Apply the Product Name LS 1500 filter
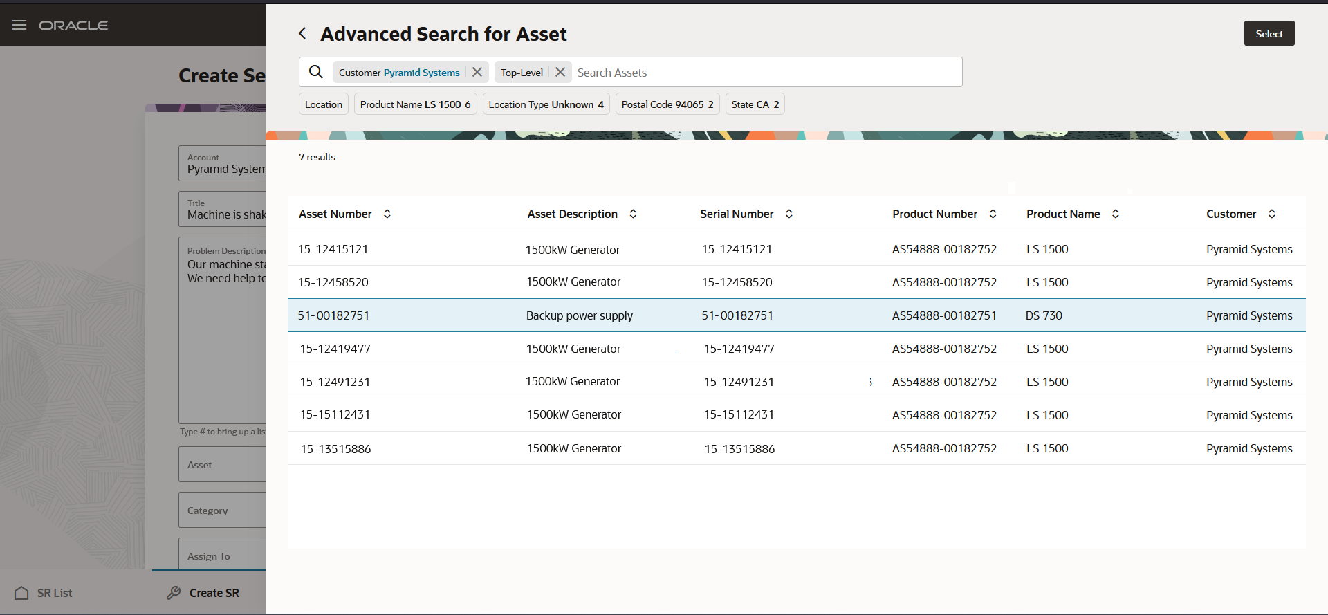Viewport: 1328px width, 615px height. 415,104
